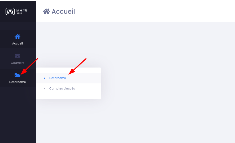
Task: Open Courriers via envelope icon
Action: (x=18, y=56)
